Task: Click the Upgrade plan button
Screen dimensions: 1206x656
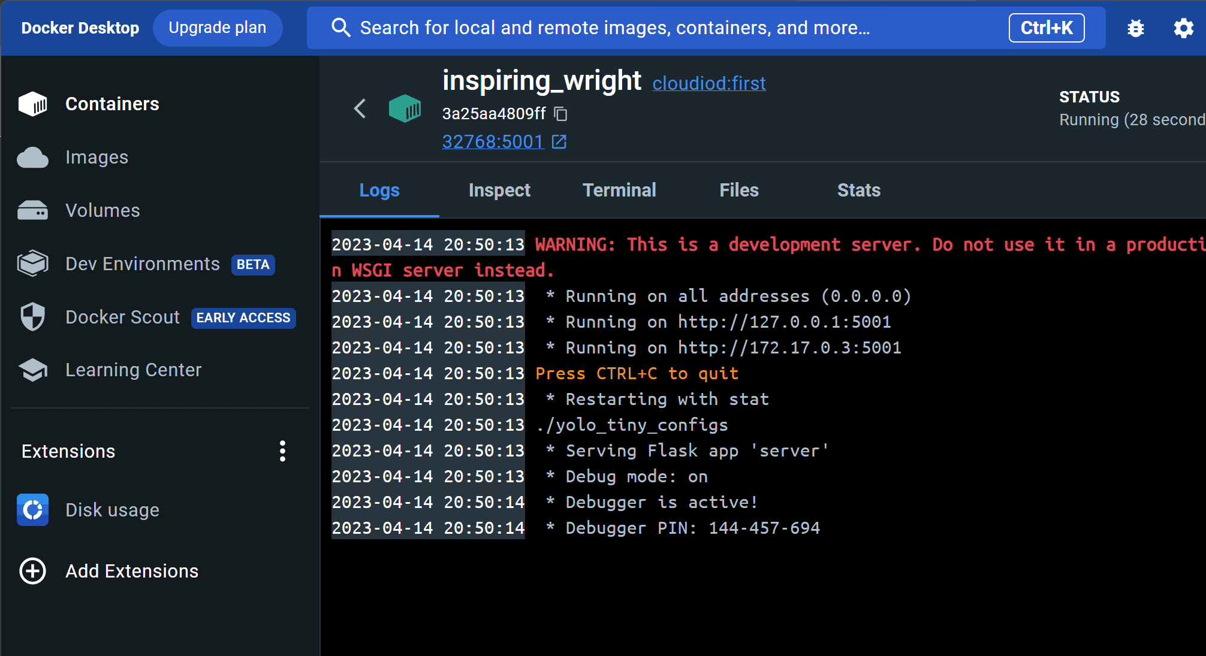Action: (x=218, y=28)
